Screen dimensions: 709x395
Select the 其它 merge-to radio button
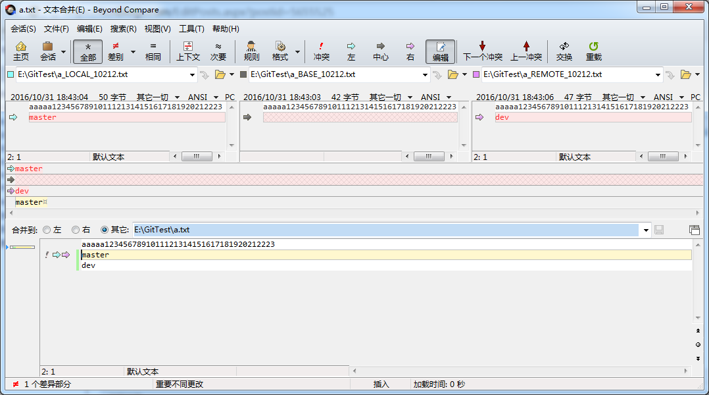point(105,230)
